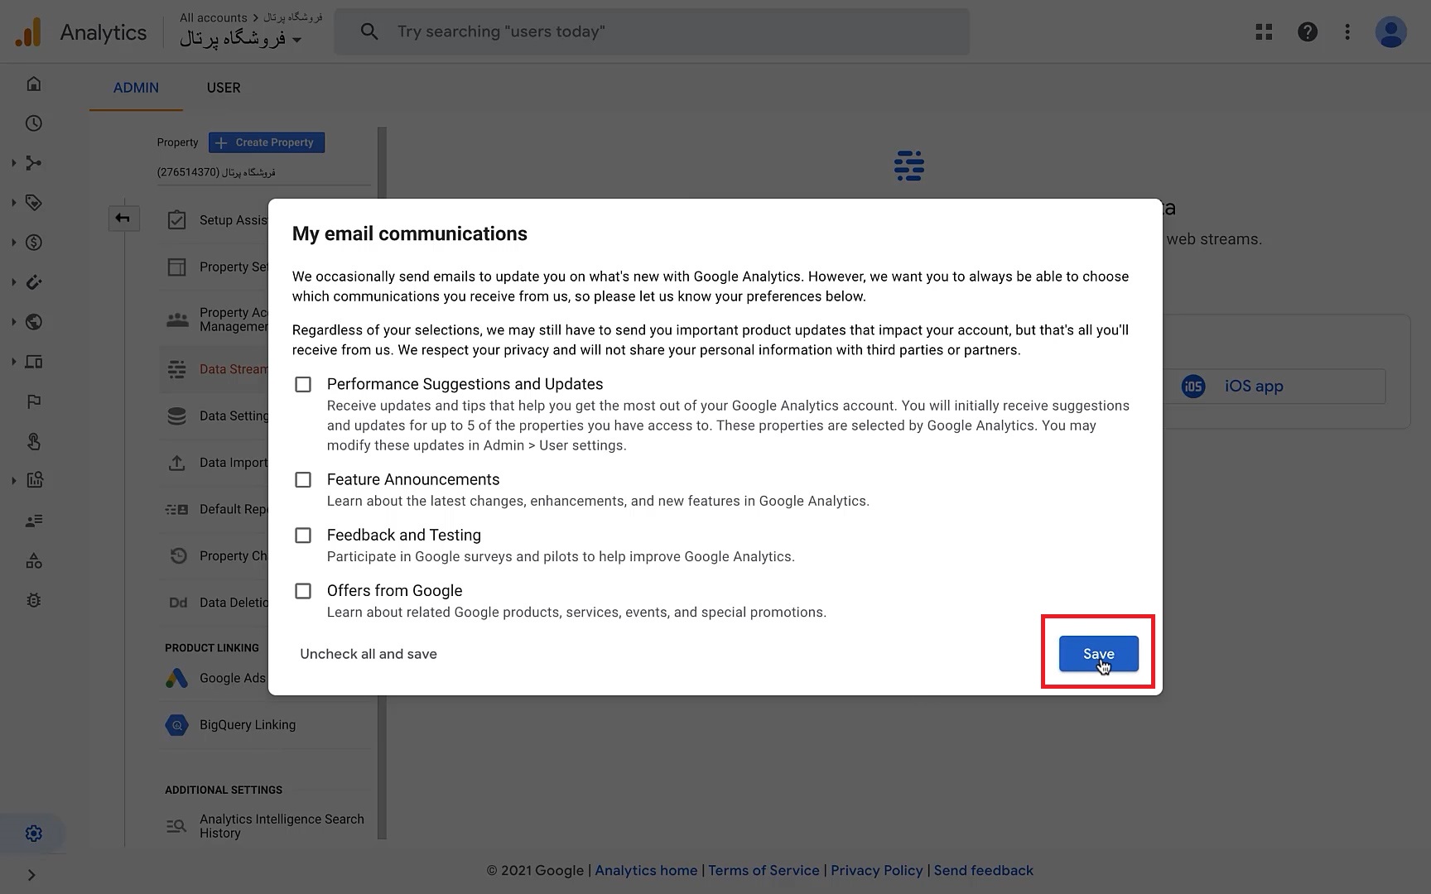The height and width of the screenshot is (894, 1431).
Task: Open Home icon in left sidebar
Action: 34,84
